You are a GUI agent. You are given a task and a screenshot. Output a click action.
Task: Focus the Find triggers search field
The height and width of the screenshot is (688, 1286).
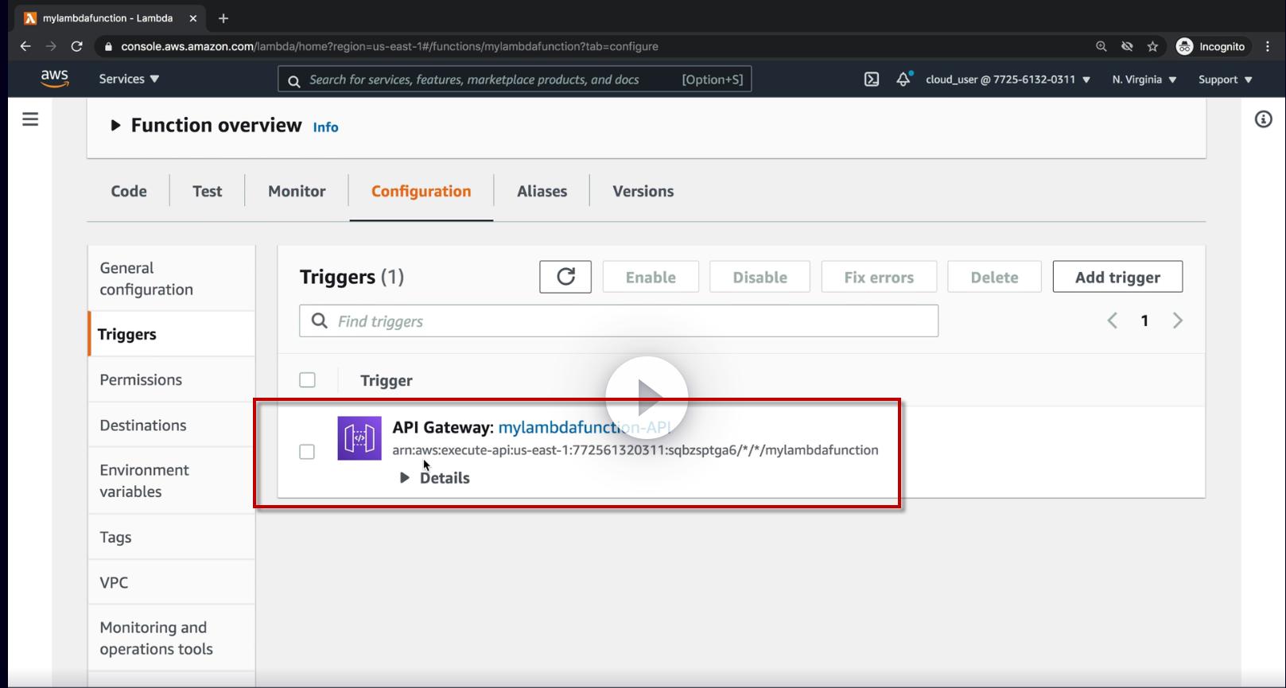(x=619, y=321)
